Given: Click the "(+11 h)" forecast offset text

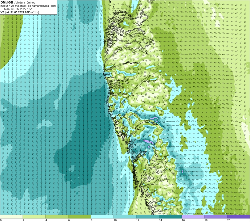Looking at the screenshot, I should pyautogui.click(x=34, y=12).
